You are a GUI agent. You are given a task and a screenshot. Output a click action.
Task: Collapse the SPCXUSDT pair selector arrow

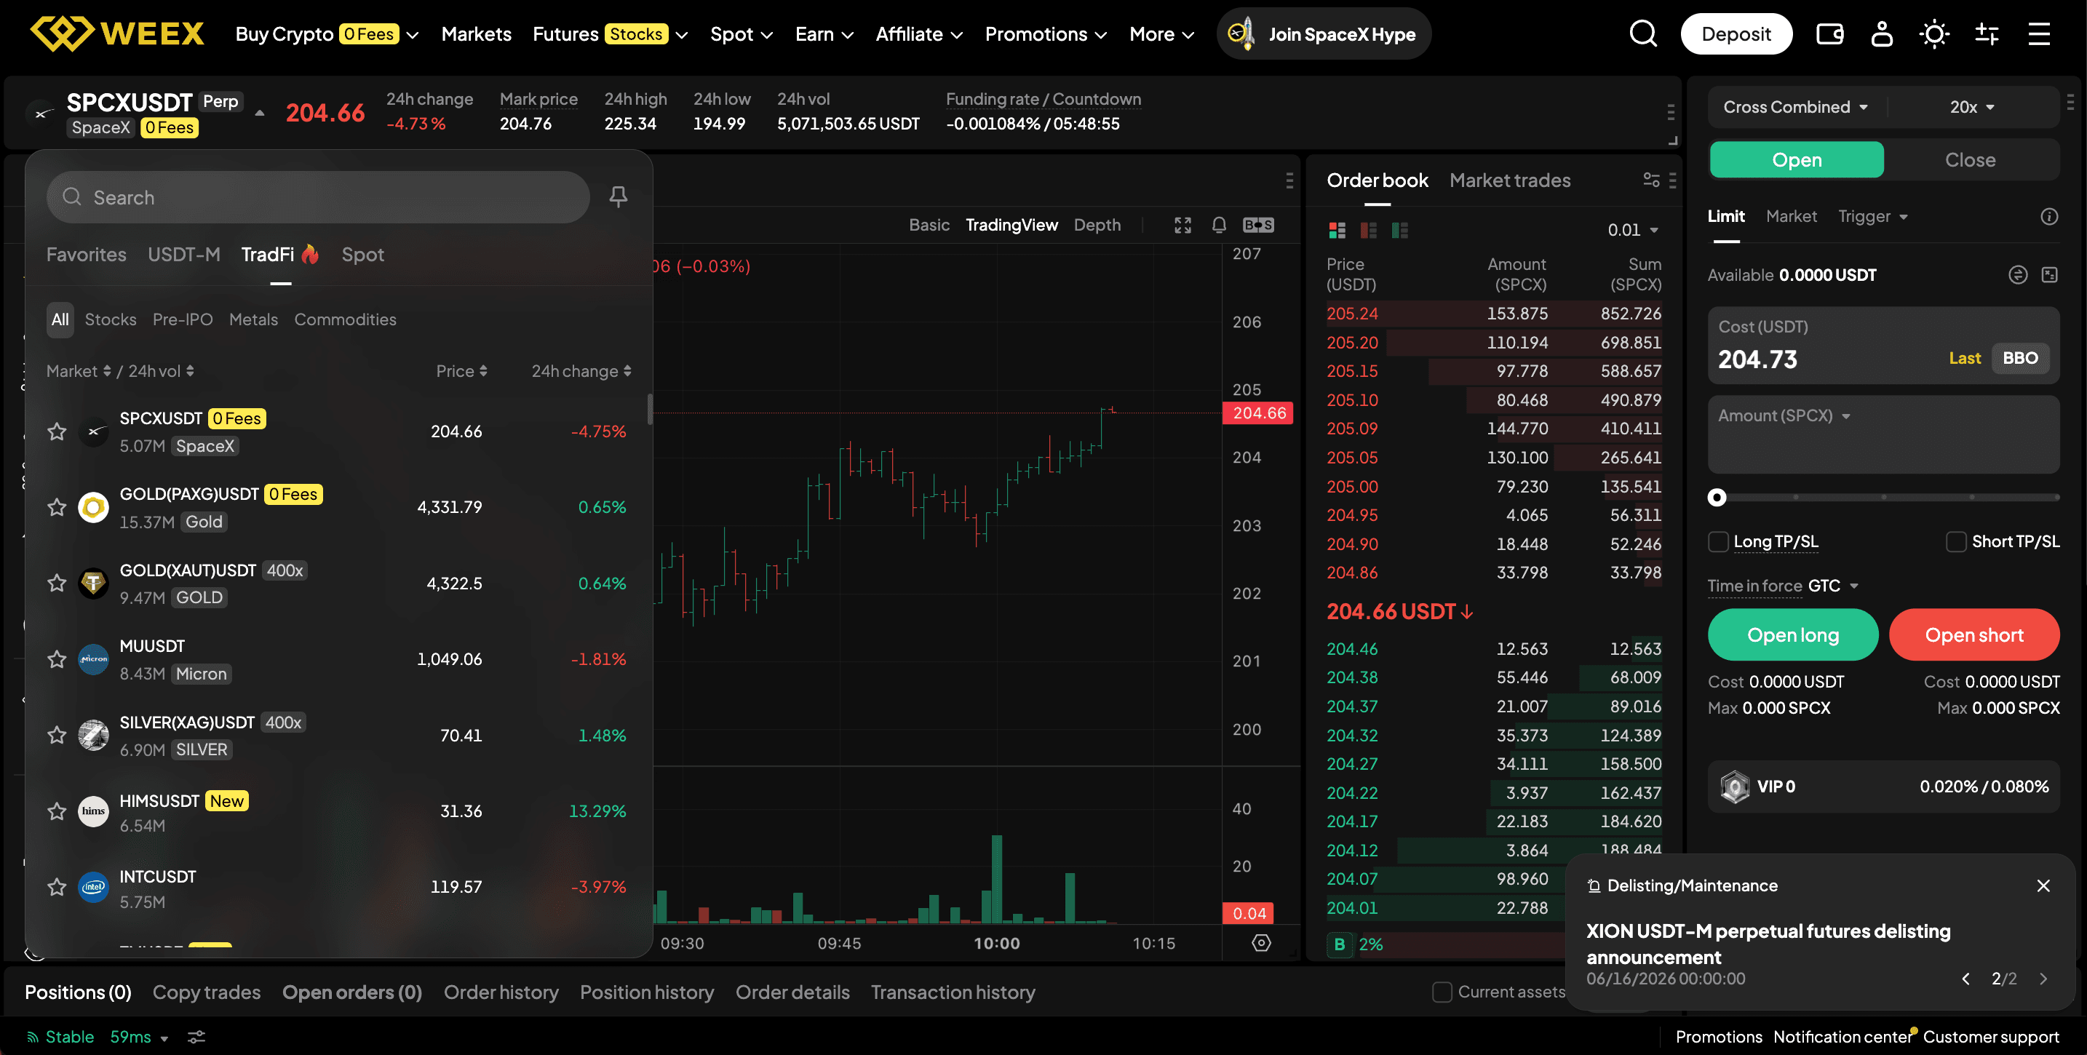(259, 114)
